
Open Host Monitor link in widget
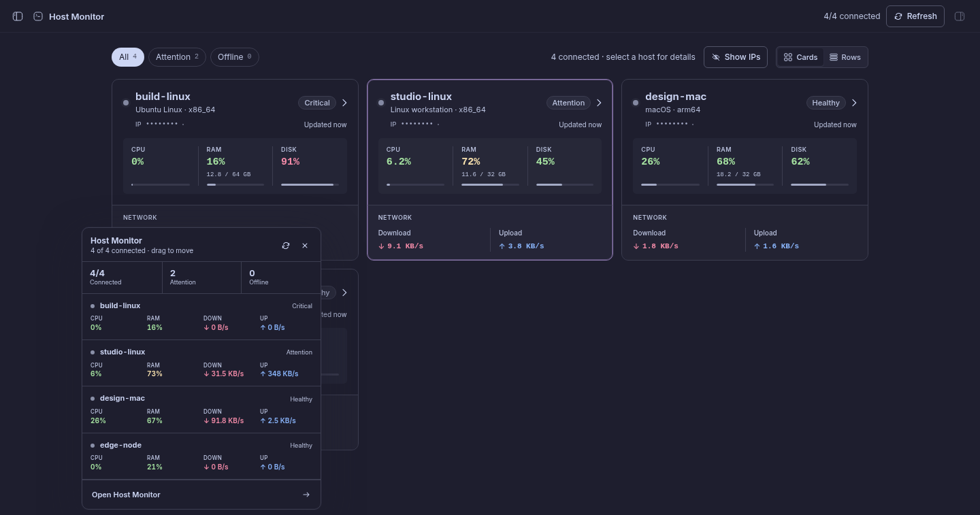tap(201, 495)
